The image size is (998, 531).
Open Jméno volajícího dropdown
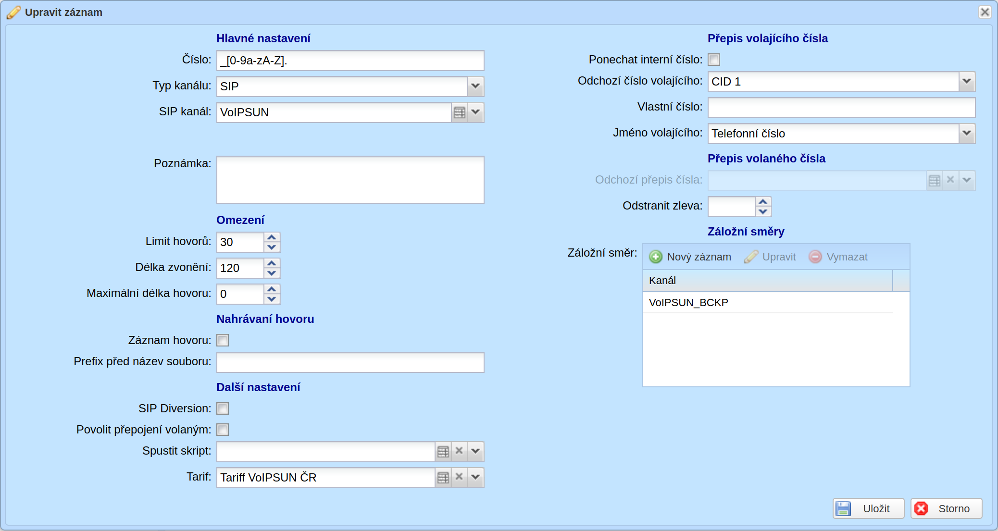[967, 134]
